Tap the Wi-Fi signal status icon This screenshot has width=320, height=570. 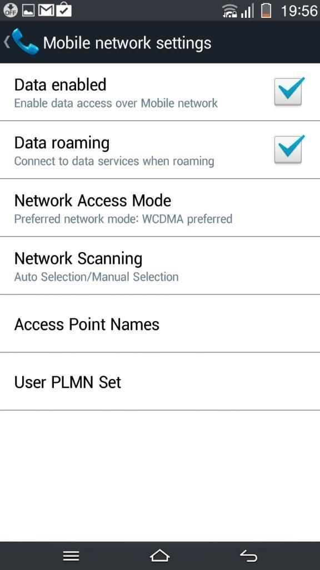(x=229, y=11)
